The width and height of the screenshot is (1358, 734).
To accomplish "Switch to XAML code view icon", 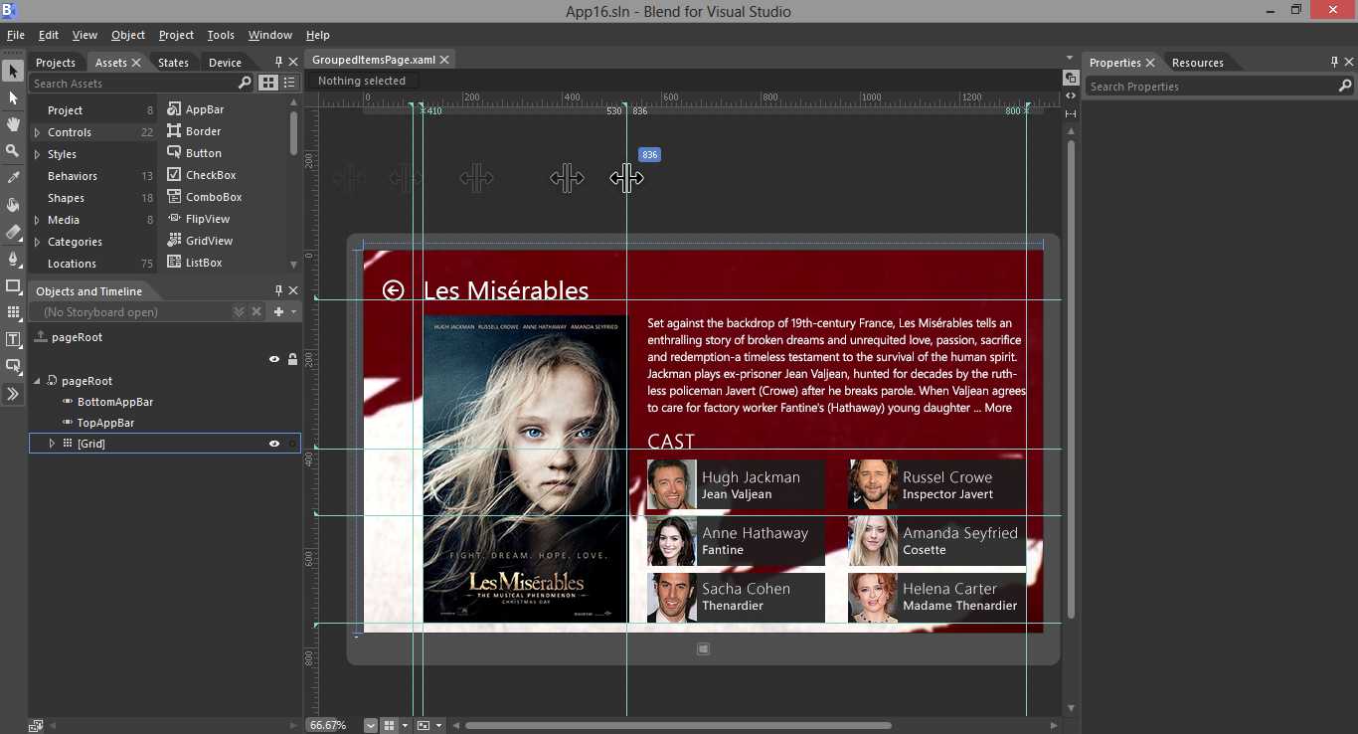I will tap(1071, 95).
